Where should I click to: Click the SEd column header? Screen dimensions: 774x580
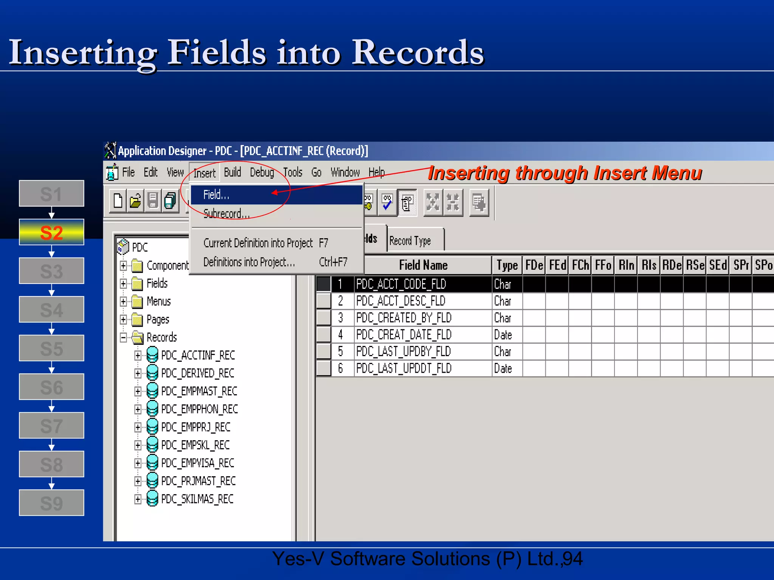(x=718, y=265)
